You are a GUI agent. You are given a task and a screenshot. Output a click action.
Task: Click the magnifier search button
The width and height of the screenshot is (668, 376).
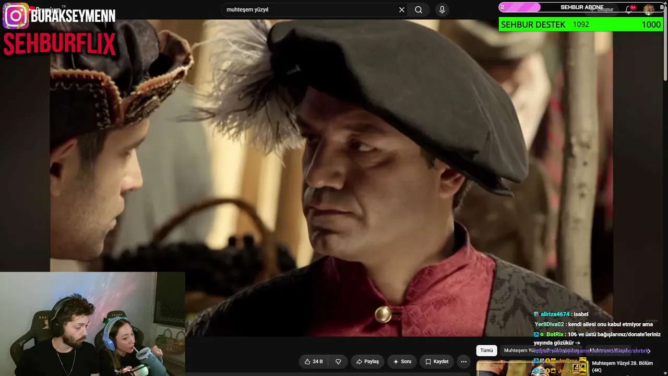click(x=419, y=10)
